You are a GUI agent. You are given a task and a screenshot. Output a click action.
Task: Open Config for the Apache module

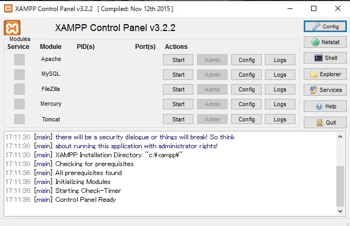point(246,60)
